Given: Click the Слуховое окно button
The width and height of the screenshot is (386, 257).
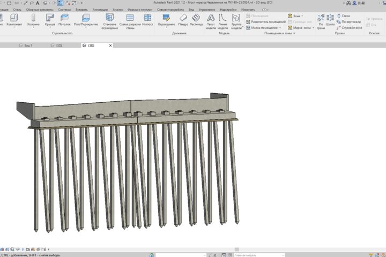Looking at the screenshot, I should (350, 28).
